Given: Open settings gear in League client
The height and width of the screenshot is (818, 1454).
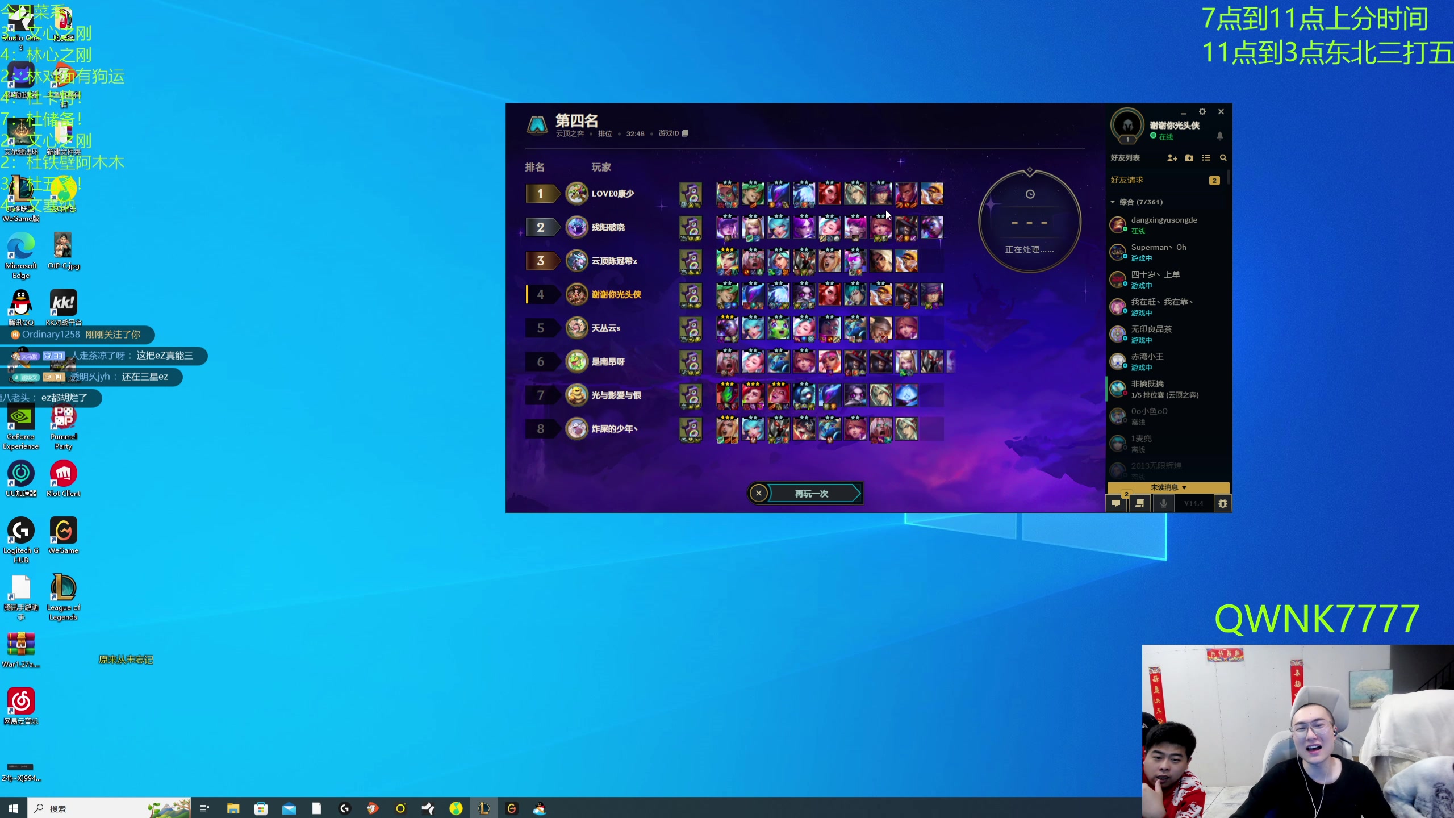Looking at the screenshot, I should (1202, 112).
